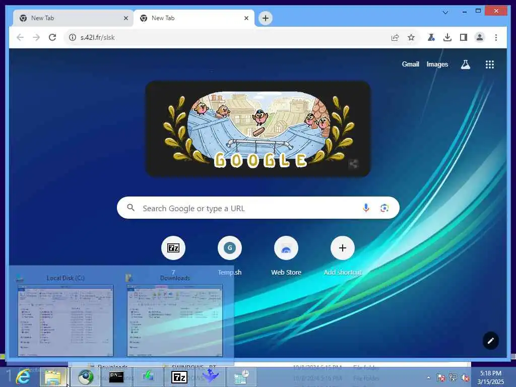Open the green arrow downloader taskbar icon
The height and width of the screenshot is (387, 516).
click(148, 377)
